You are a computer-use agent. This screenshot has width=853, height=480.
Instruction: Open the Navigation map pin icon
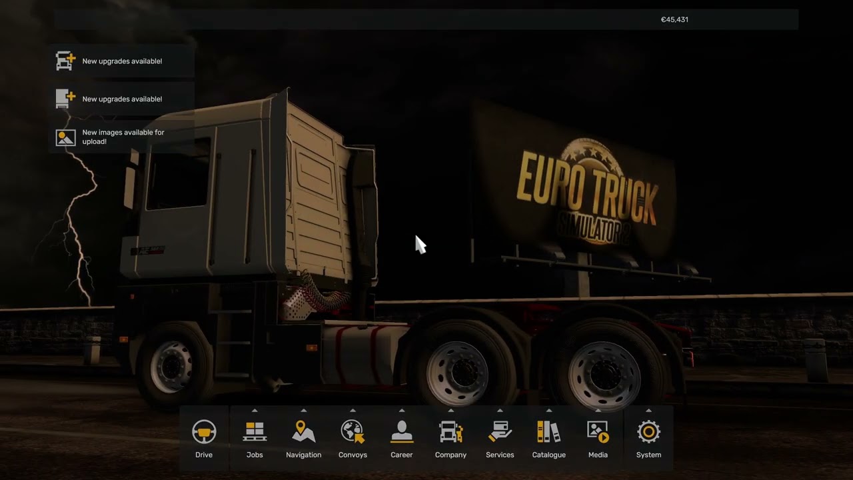(303, 432)
